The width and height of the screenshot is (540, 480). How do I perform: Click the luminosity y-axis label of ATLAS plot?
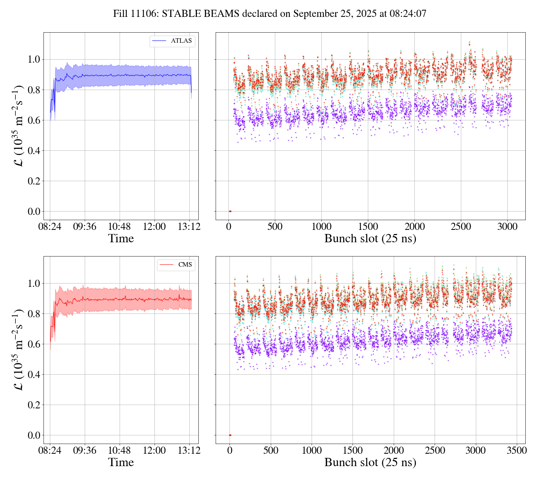click(18, 126)
